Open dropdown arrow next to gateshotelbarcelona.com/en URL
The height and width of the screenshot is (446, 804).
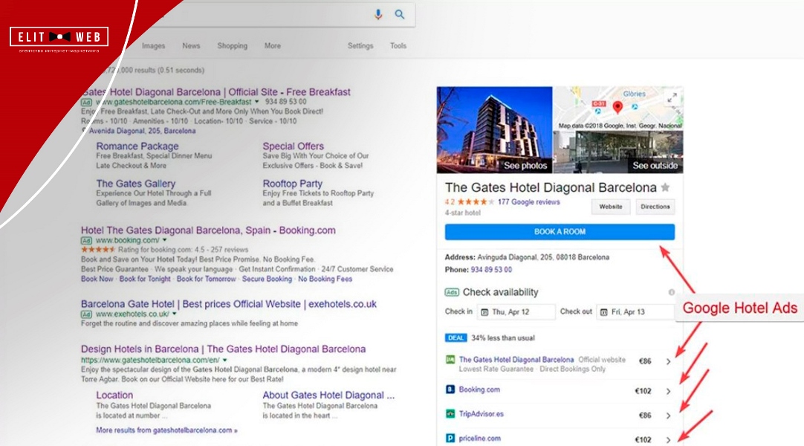pos(224,360)
